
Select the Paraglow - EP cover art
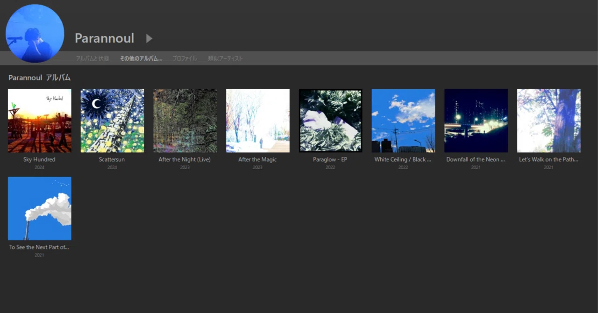[330, 121]
